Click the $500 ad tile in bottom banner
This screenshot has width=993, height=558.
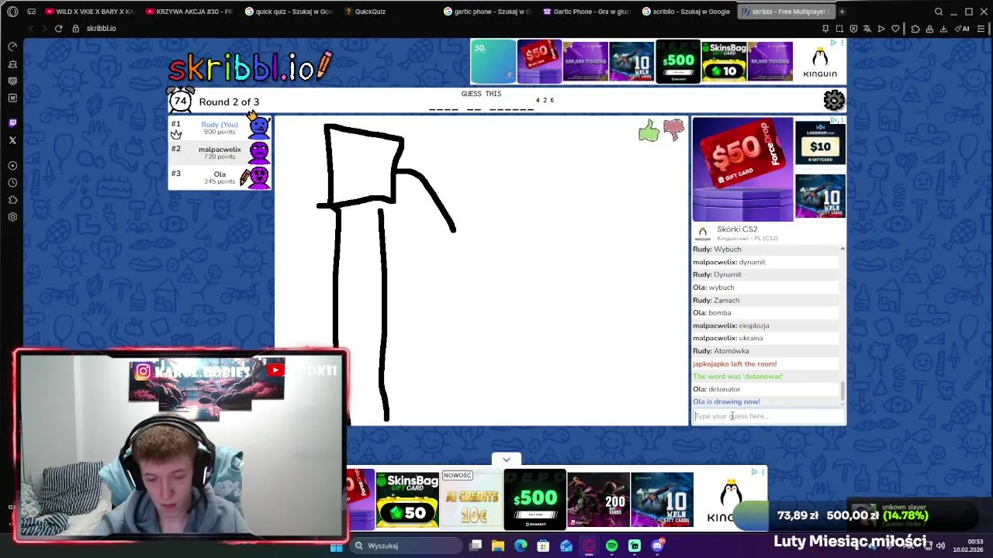click(535, 500)
